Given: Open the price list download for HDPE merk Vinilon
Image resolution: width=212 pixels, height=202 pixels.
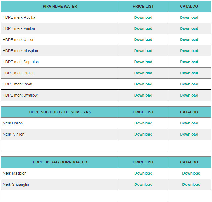Looking at the screenshot, I should point(143,28).
